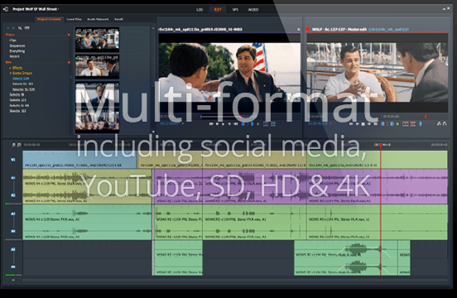The height and width of the screenshot is (298, 457).
Task: Click the red delete icon in record viewer
Action: coord(413,124)
